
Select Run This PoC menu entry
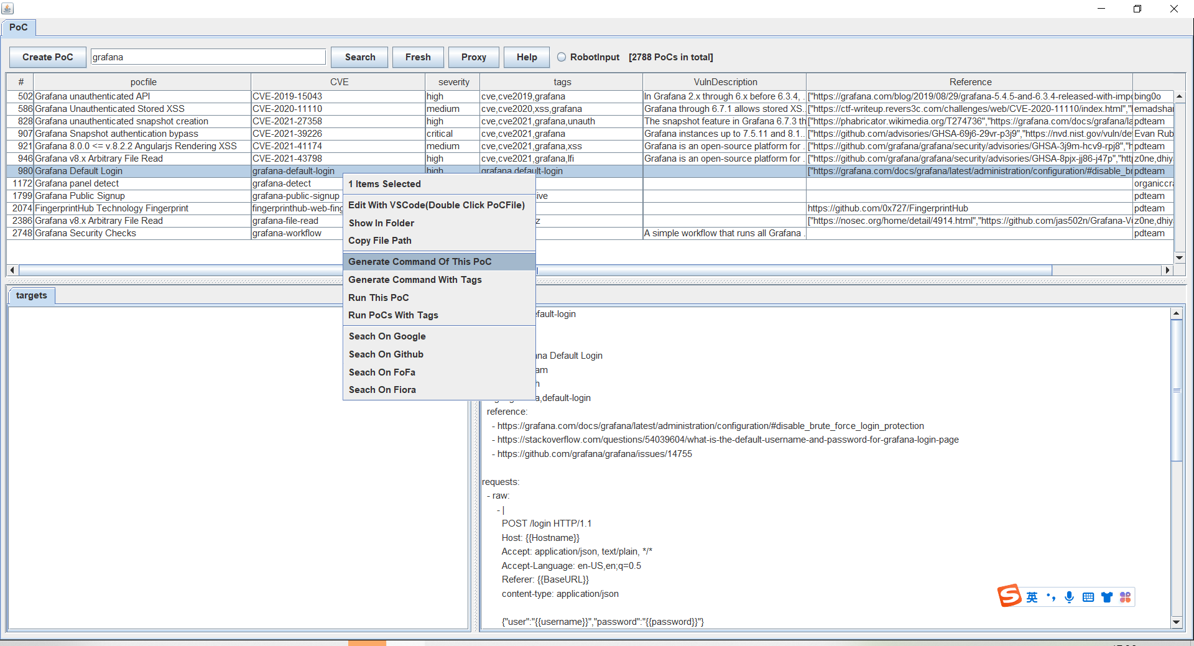point(439,298)
